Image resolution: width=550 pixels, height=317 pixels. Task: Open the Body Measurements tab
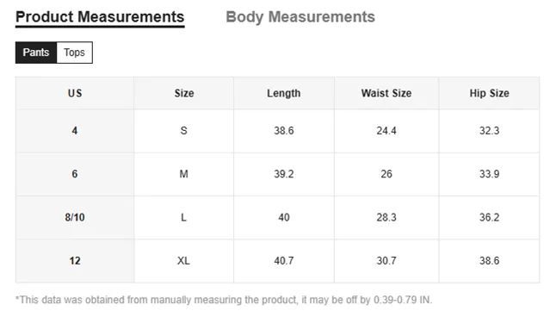pos(300,17)
